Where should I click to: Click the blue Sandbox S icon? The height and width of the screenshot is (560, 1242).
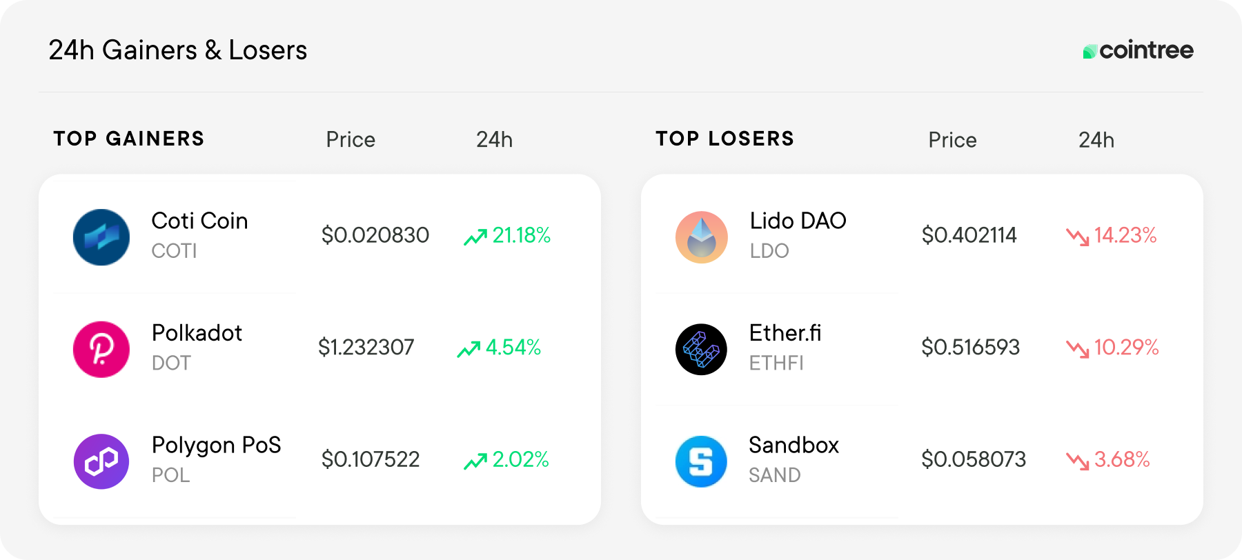701,461
